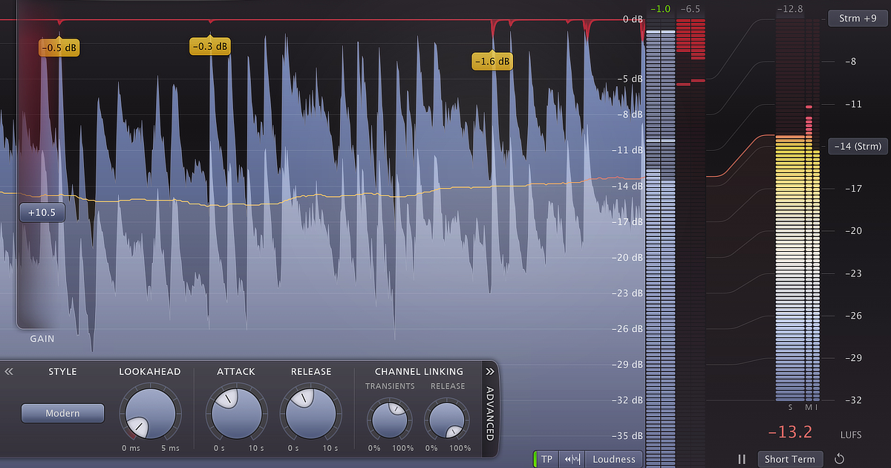This screenshot has height=468, width=891.
Task: Click the waveform display mode icon
Action: [572, 459]
